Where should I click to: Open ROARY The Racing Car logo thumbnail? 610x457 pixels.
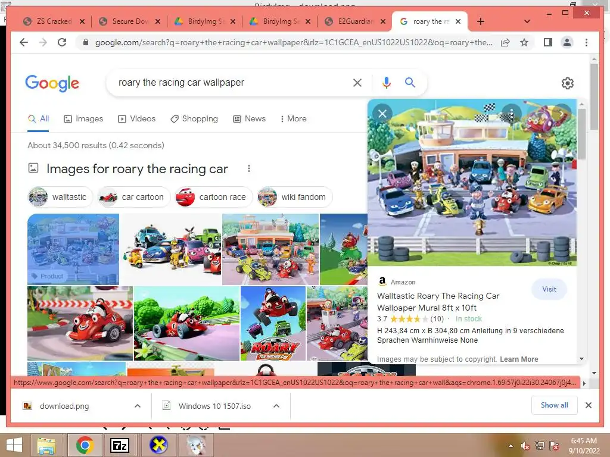click(273, 323)
